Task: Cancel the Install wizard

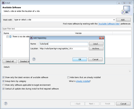Action: [123, 104]
